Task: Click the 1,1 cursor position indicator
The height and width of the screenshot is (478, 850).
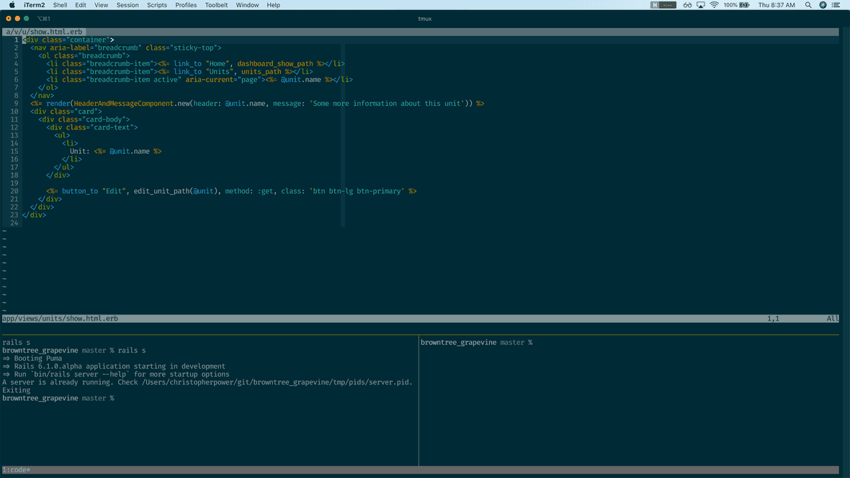Action: click(x=773, y=319)
